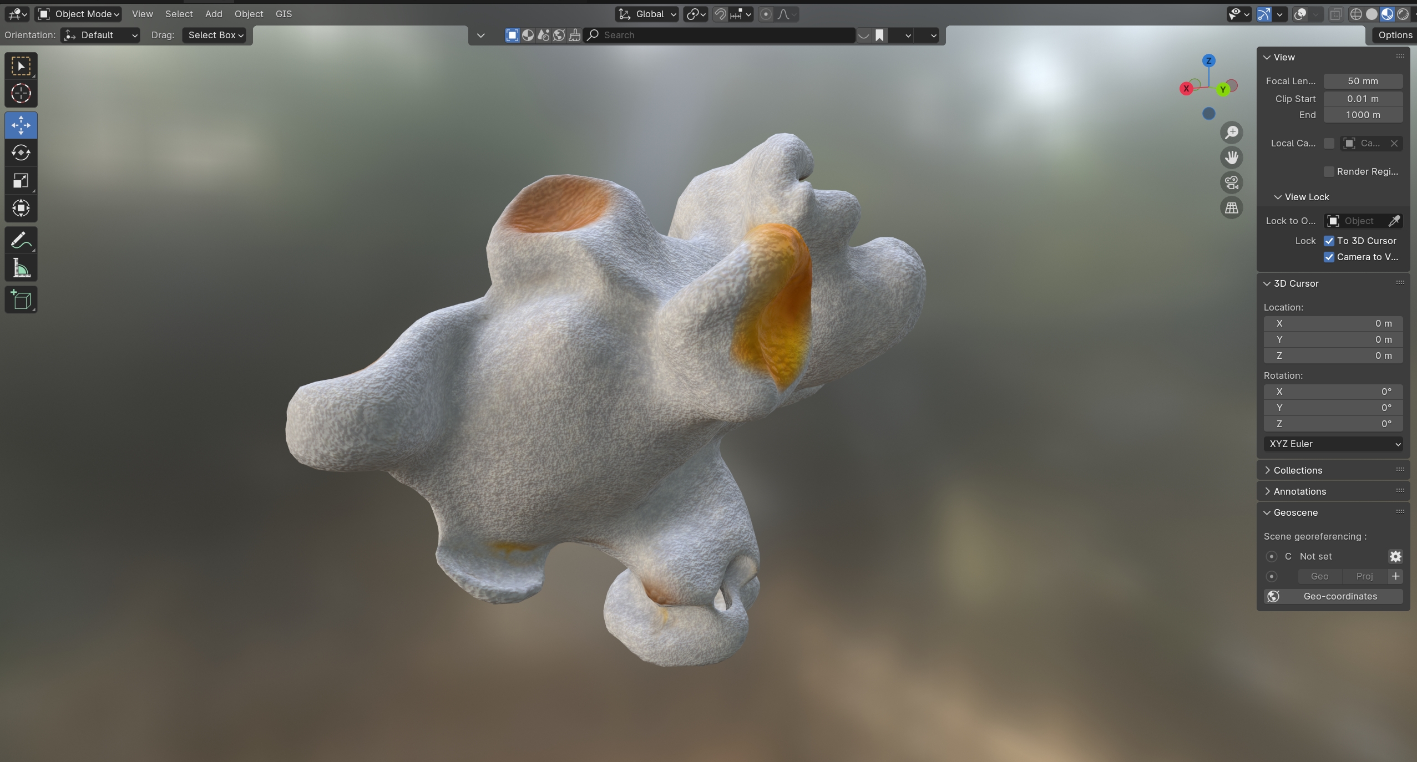Expand the Collections panel
This screenshot has width=1417, height=762.
point(1297,470)
